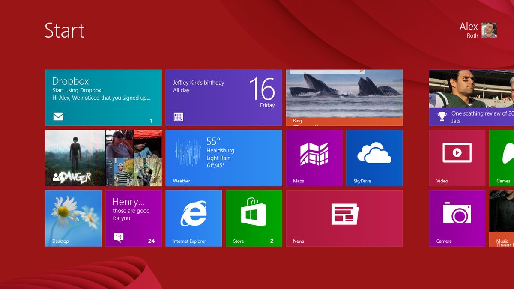
Task: Switch to the Desktop tile
Action: [x=73, y=218]
